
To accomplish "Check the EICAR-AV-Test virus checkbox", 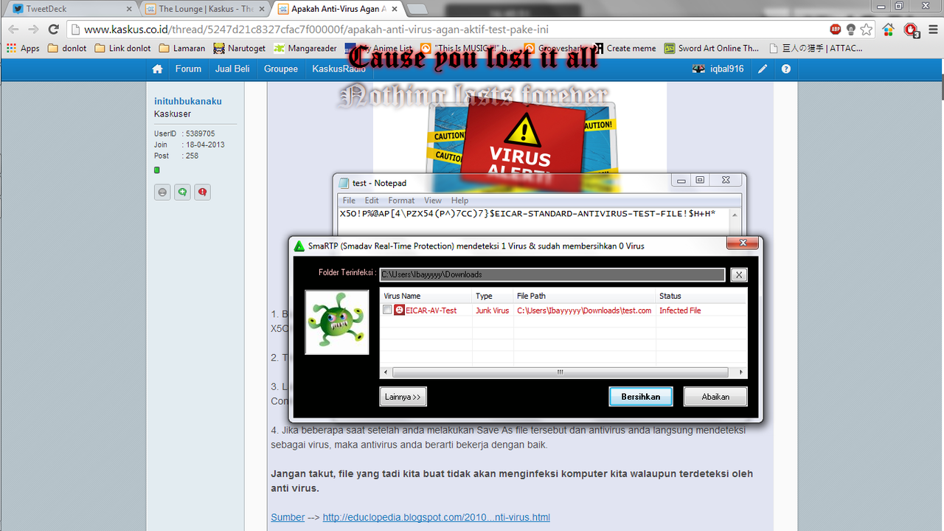I will pyautogui.click(x=387, y=310).
